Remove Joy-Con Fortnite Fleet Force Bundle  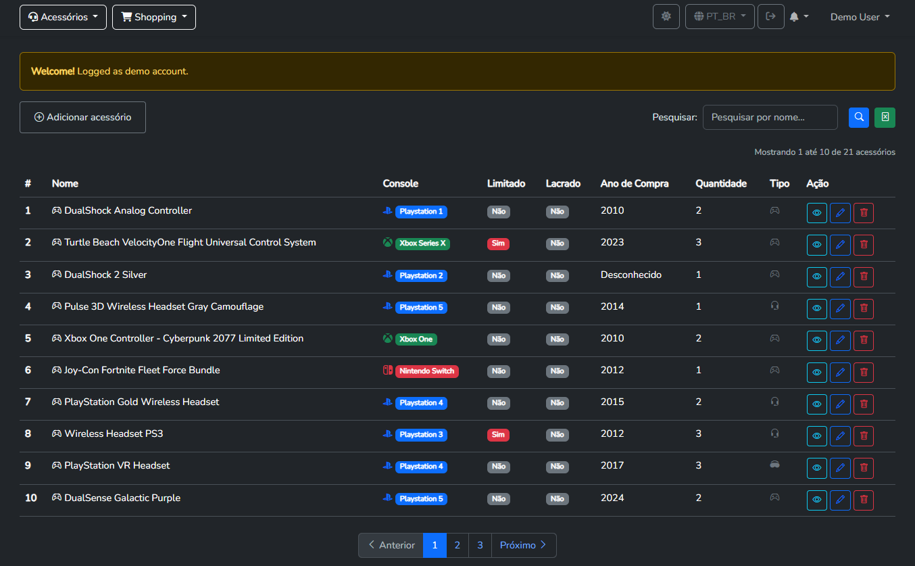coord(863,373)
